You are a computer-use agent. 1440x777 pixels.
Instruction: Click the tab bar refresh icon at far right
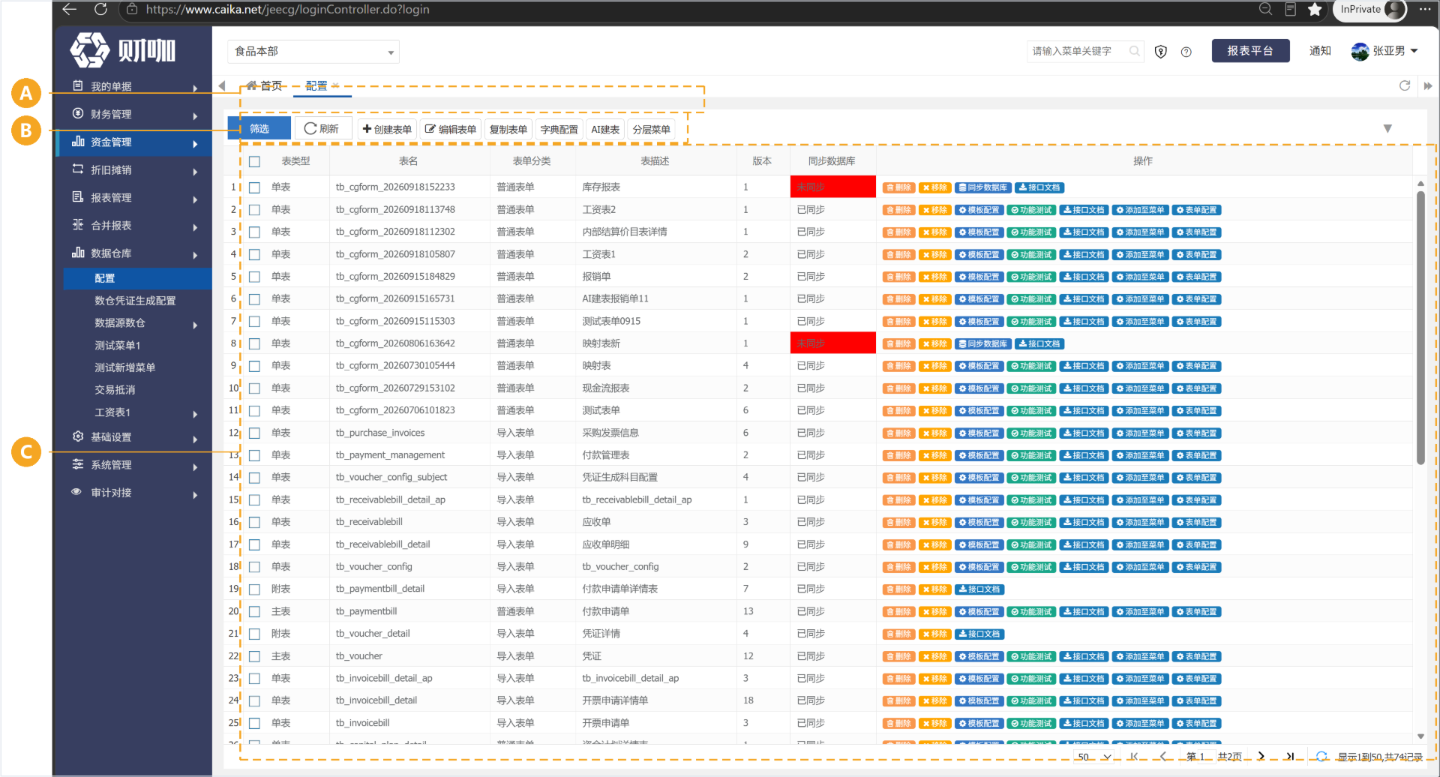click(1405, 85)
